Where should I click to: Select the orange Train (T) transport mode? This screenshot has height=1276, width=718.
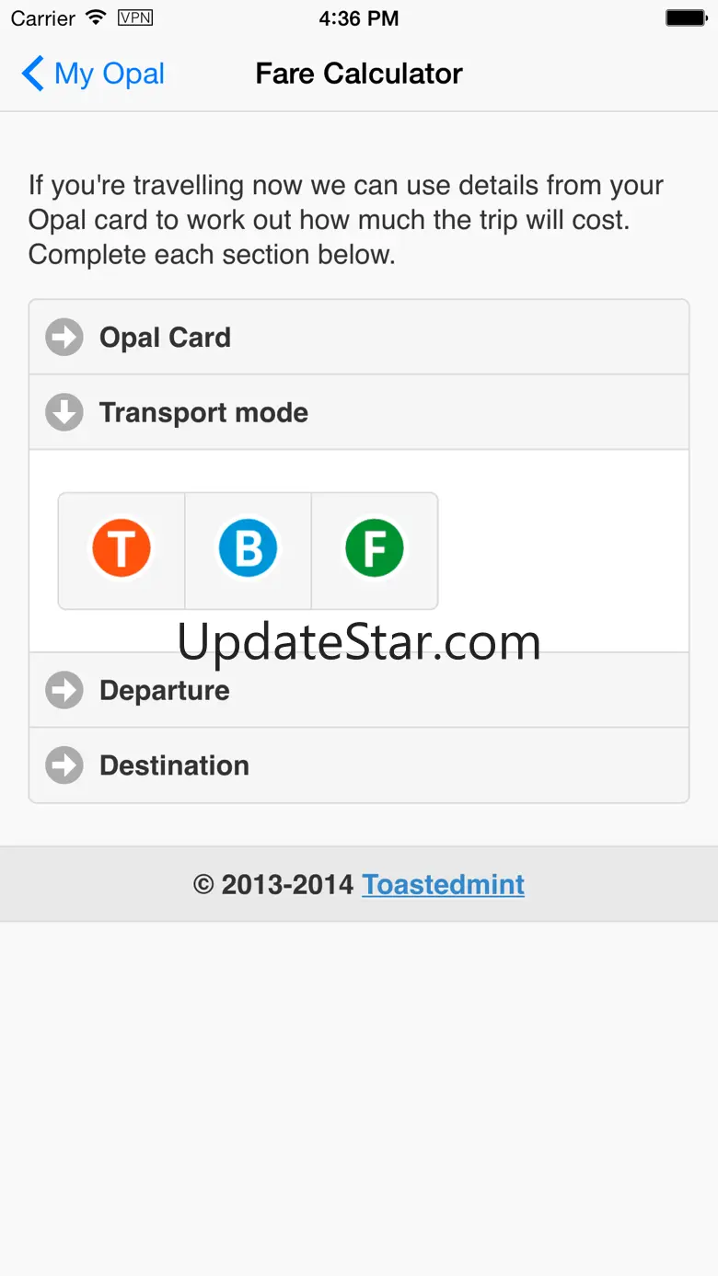click(x=122, y=549)
